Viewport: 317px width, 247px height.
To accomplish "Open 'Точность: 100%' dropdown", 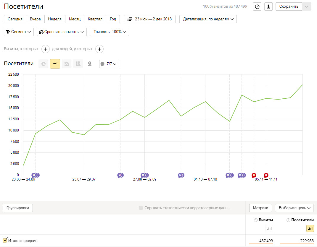I will coord(110,32).
